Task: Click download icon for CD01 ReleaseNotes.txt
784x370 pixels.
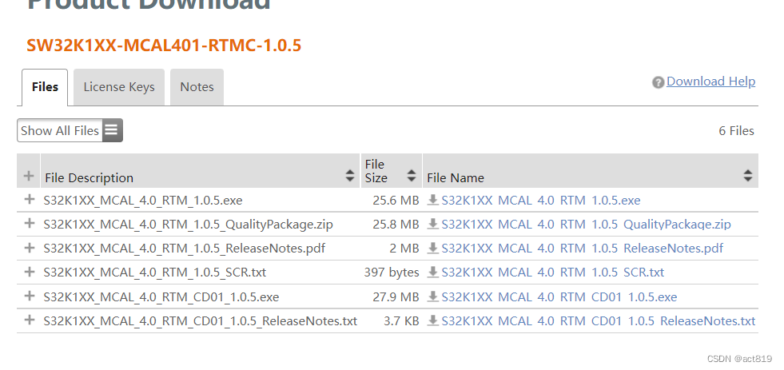Action: (432, 320)
